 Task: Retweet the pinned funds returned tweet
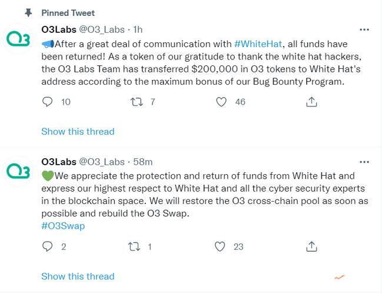pyautogui.click(x=137, y=102)
